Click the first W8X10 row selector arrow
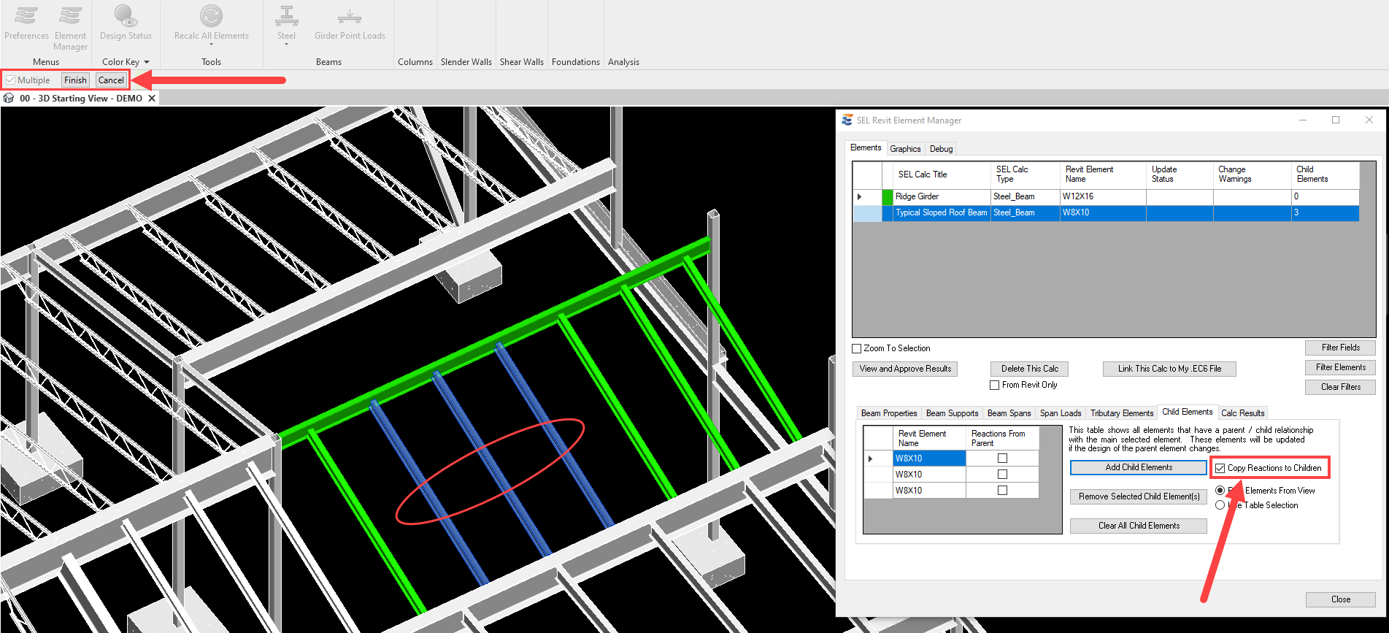Viewport: 1389px width, 633px height. tap(871, 459)
